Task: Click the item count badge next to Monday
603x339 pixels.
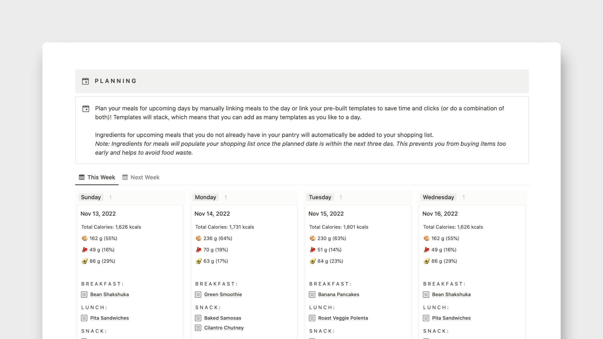Action: pyautogui.click(x=225, y=197)
